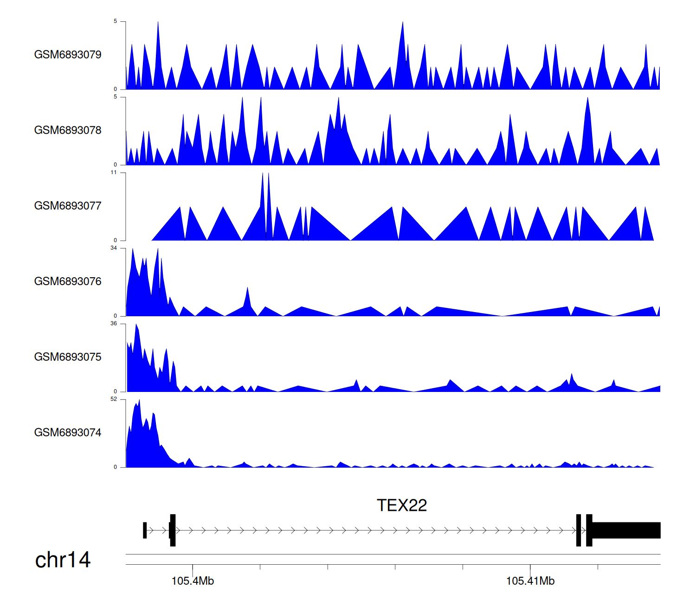Image resolution: width=696 pixels, height=613 pixels.
Task: Click the top value 5 on GSM6893079 axis
Action: [x=116, y=21]
